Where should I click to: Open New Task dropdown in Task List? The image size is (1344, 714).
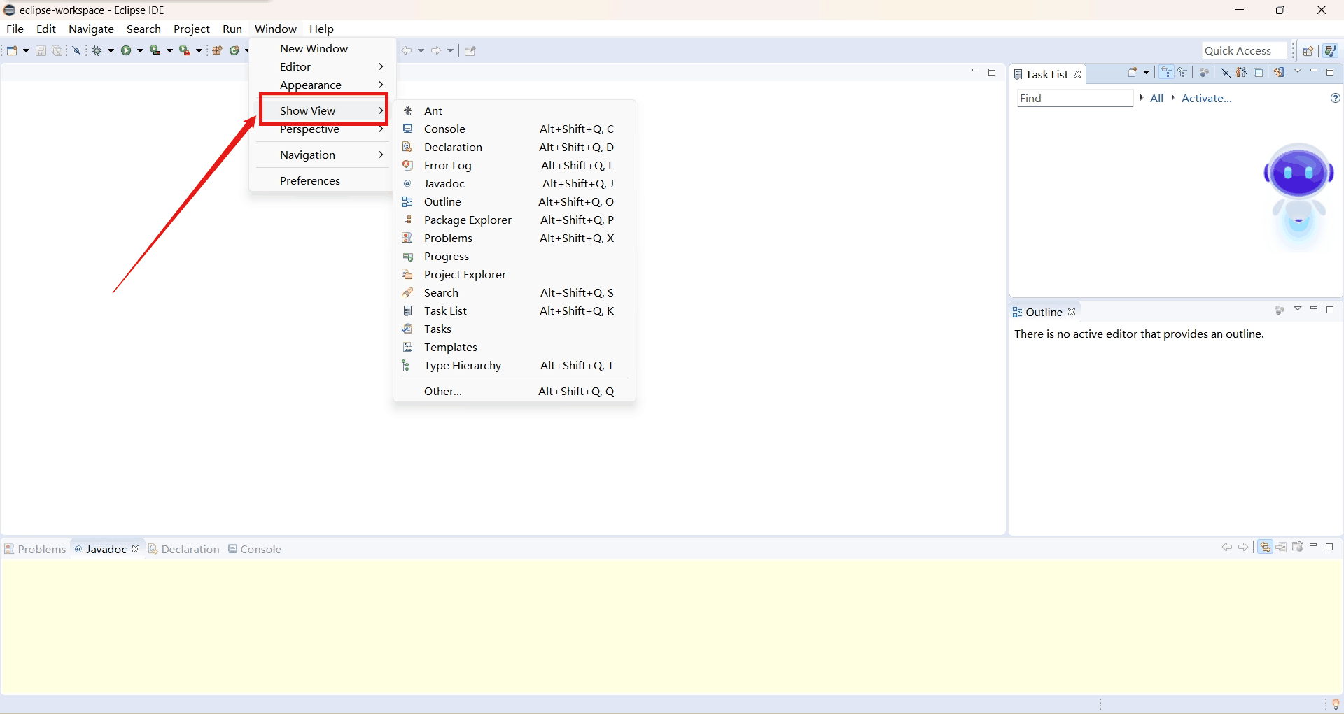[x=1146, y=72]
